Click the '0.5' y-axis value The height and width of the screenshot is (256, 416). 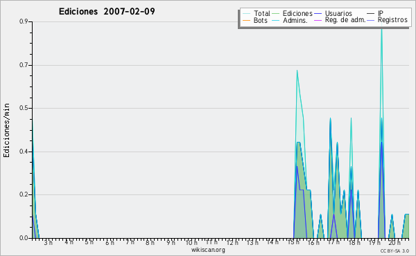point(24,108)
